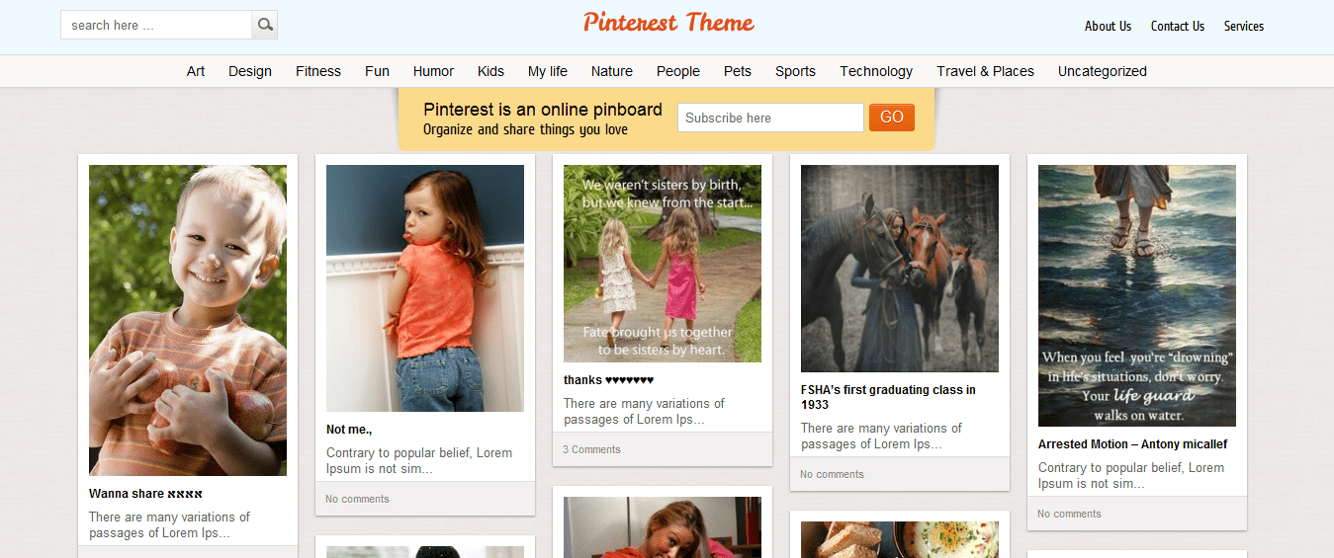The width and height of the screenshot is (1334, 558).
Task: Open the "thanks ♥♥♥♥♥♥♥" post title
Action: (609, 380)
